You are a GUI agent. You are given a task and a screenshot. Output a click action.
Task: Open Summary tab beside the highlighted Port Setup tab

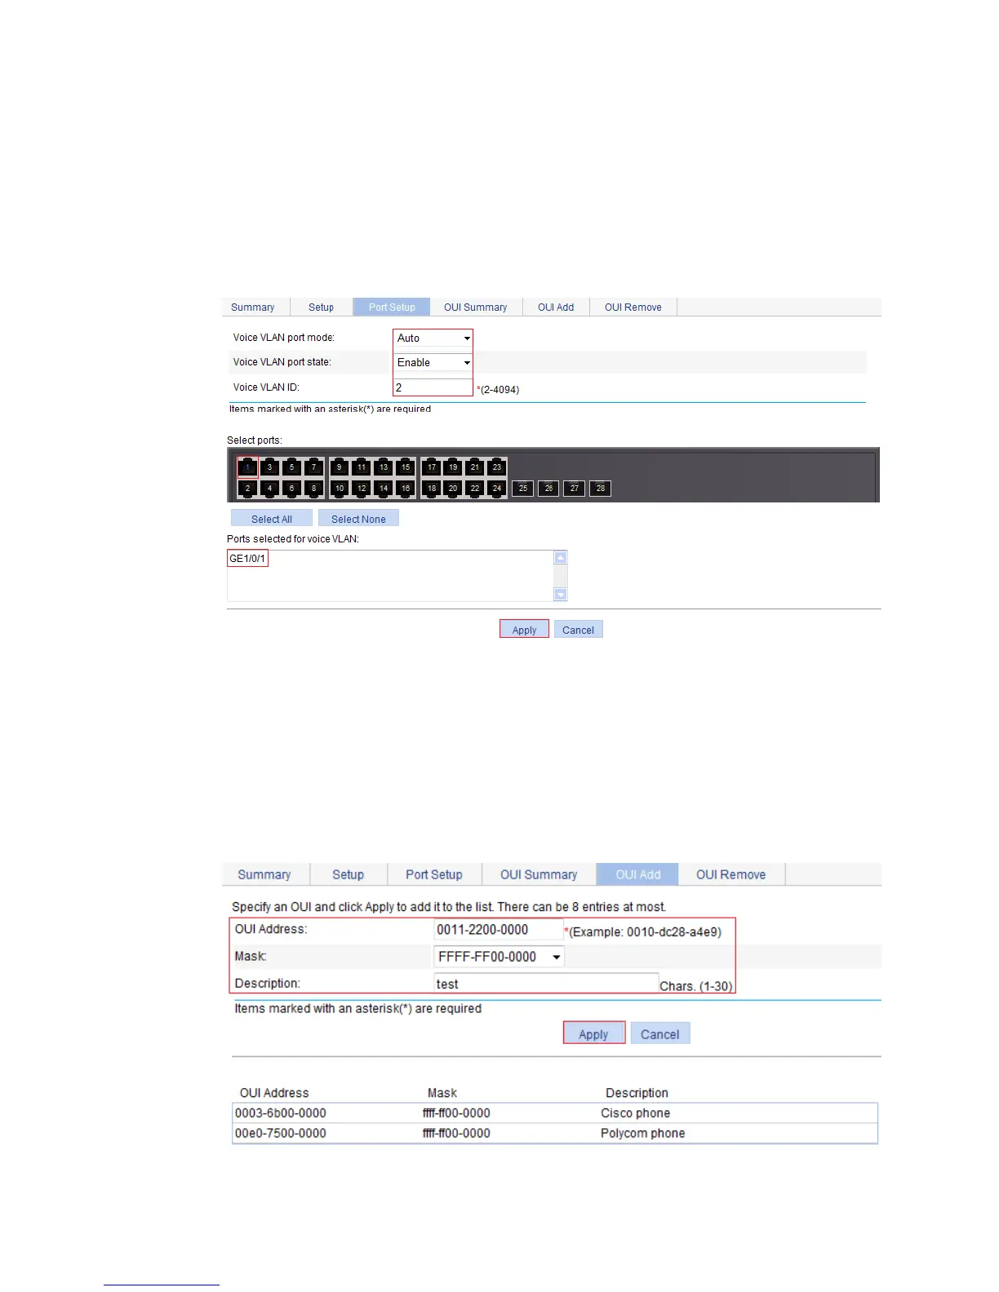click(x=253, y=308)
